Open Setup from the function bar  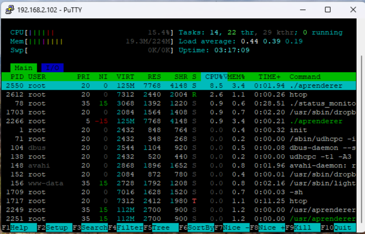[x=56, y=227]
